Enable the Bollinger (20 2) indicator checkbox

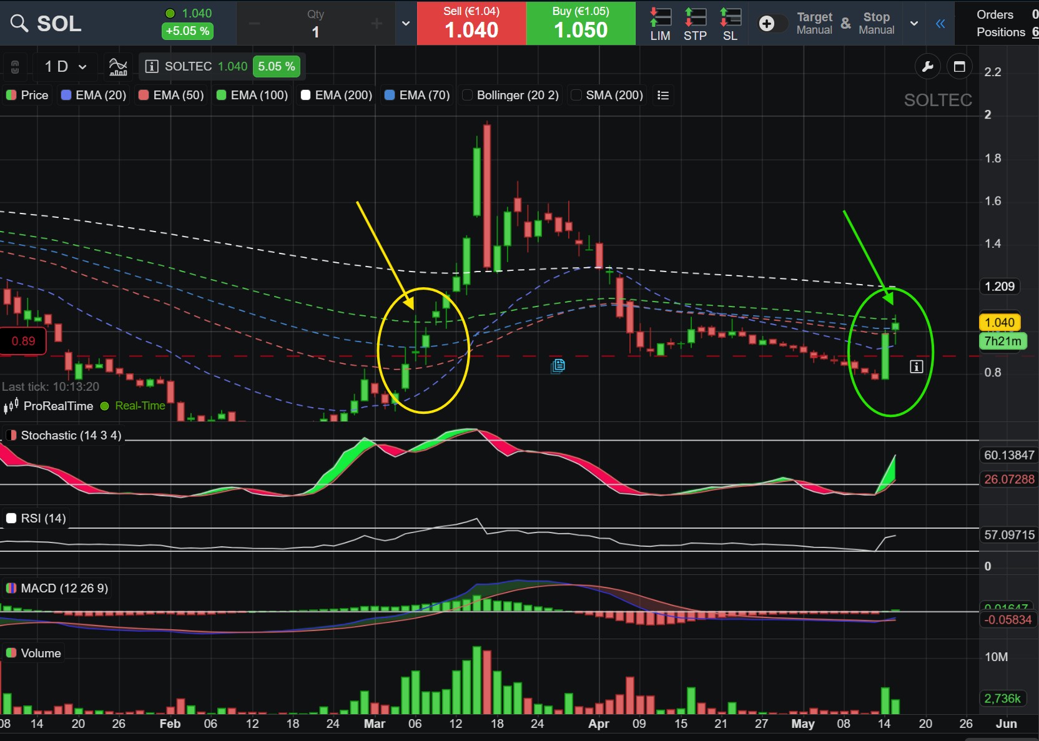pos(467,95)
